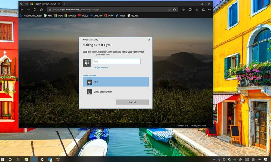
Task: Open the Xbox favorites bookmark
Action: (48, 15)
